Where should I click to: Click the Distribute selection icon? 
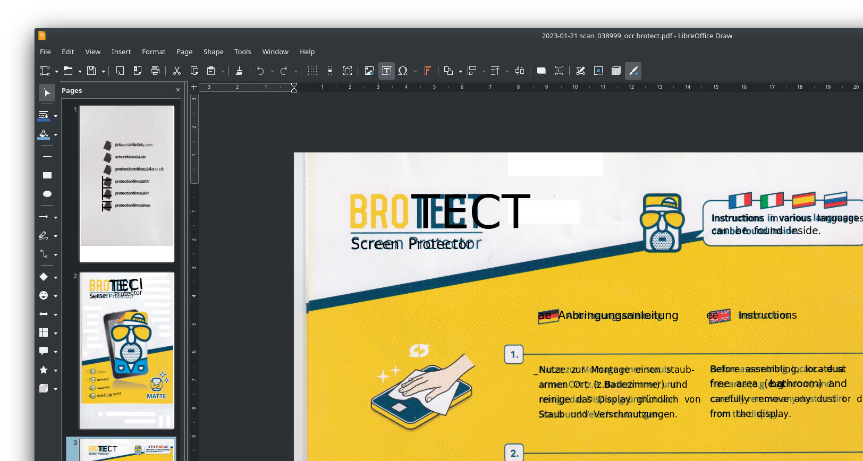pos(520,71)
